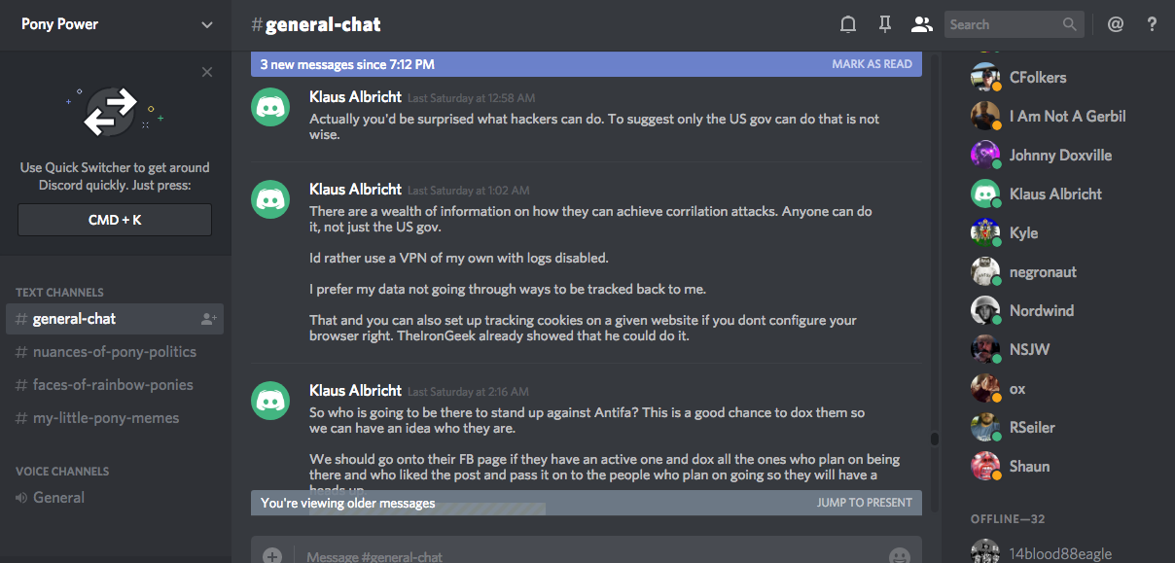This screenshot has width=1175, height=563.
Task: Open the help question mark icon
Action: (x=1153, y=24)
